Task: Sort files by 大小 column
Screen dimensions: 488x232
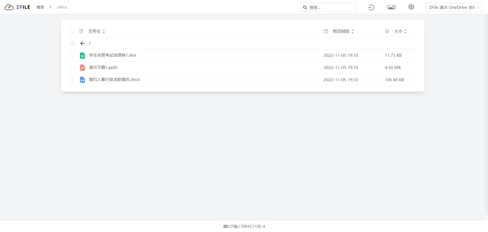Action: tap(400, 31)
